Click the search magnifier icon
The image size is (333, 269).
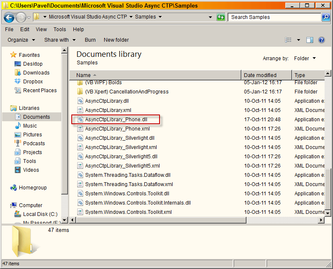point(326,17)
